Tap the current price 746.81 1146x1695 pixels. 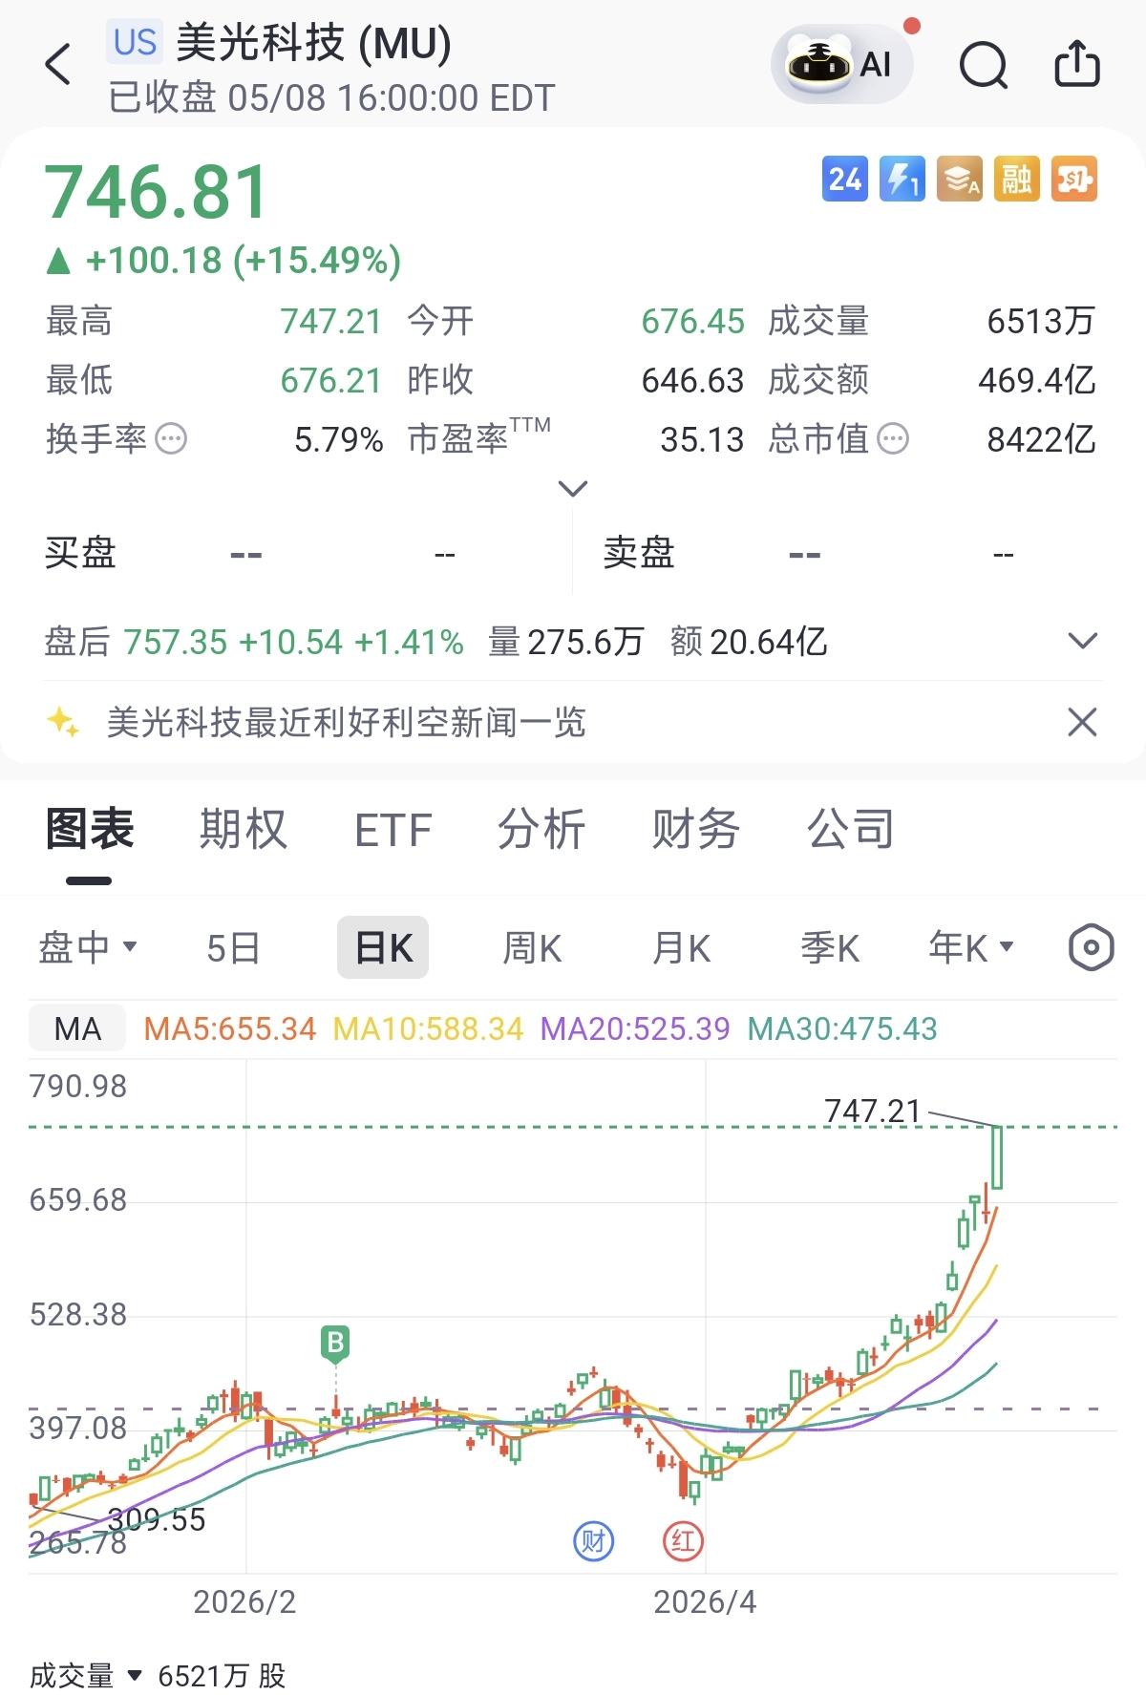click(157, 192)
